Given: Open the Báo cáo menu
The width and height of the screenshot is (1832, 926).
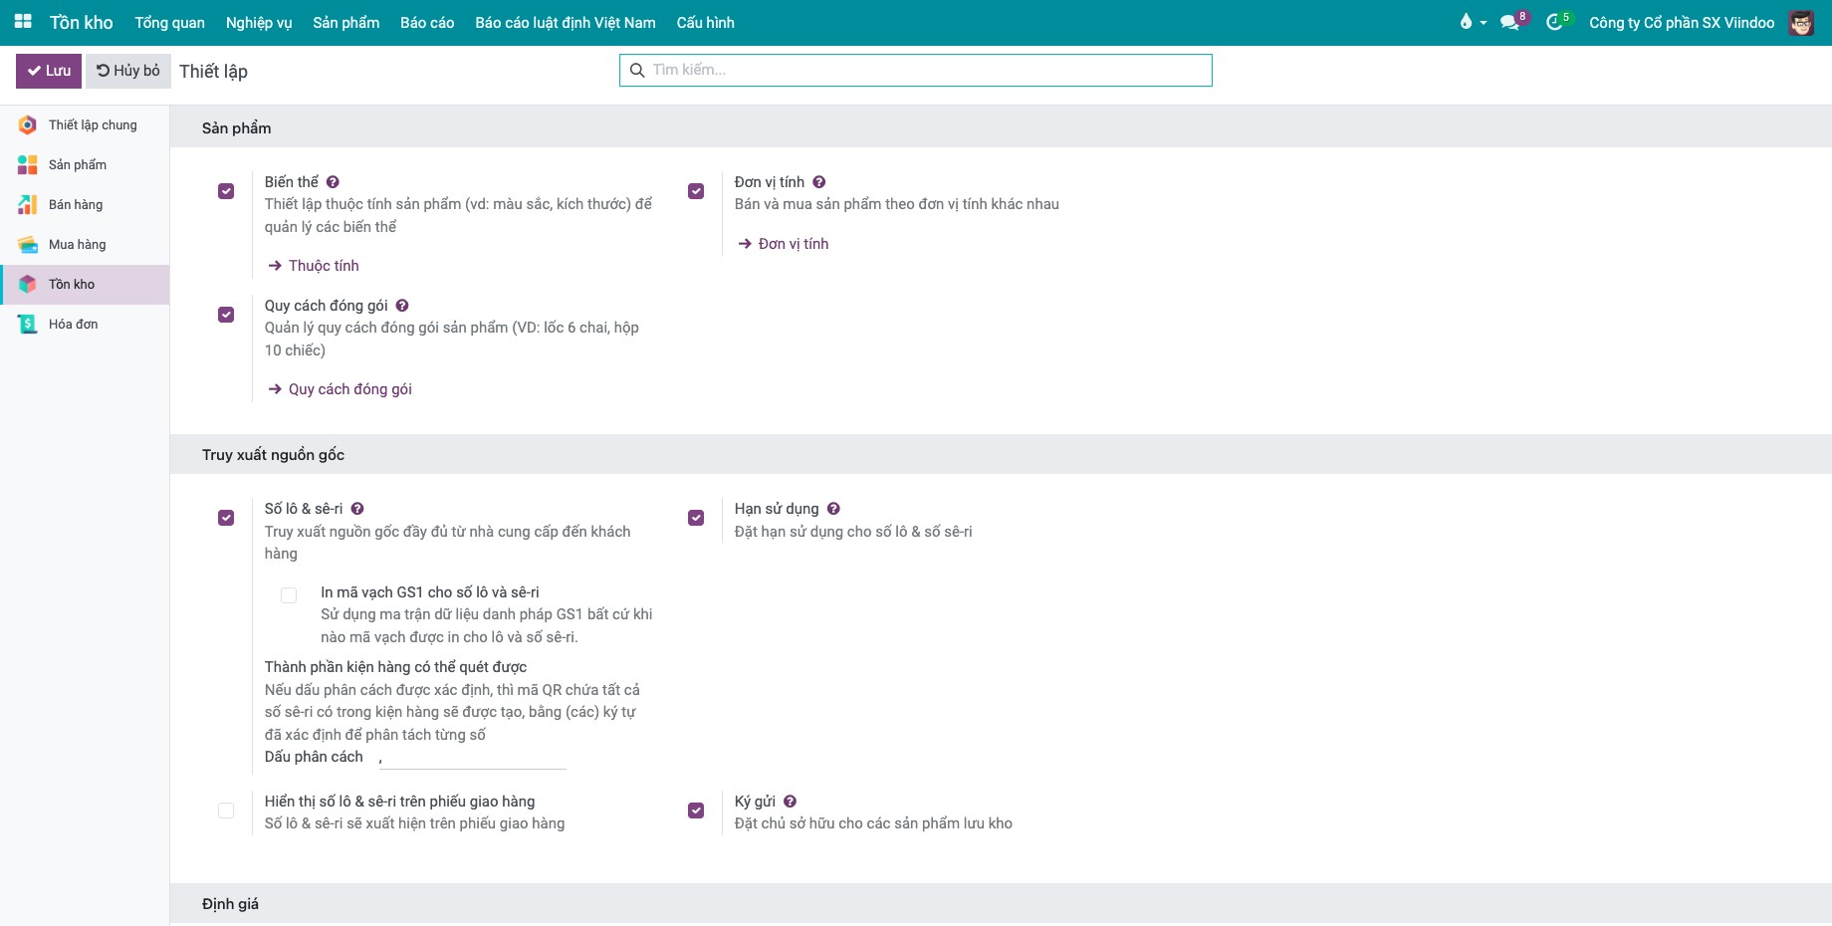Looking at the screenshot, I should pos(427,22).
